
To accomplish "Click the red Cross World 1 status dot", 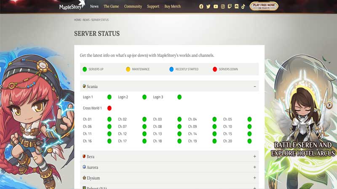I will [110, 108].
